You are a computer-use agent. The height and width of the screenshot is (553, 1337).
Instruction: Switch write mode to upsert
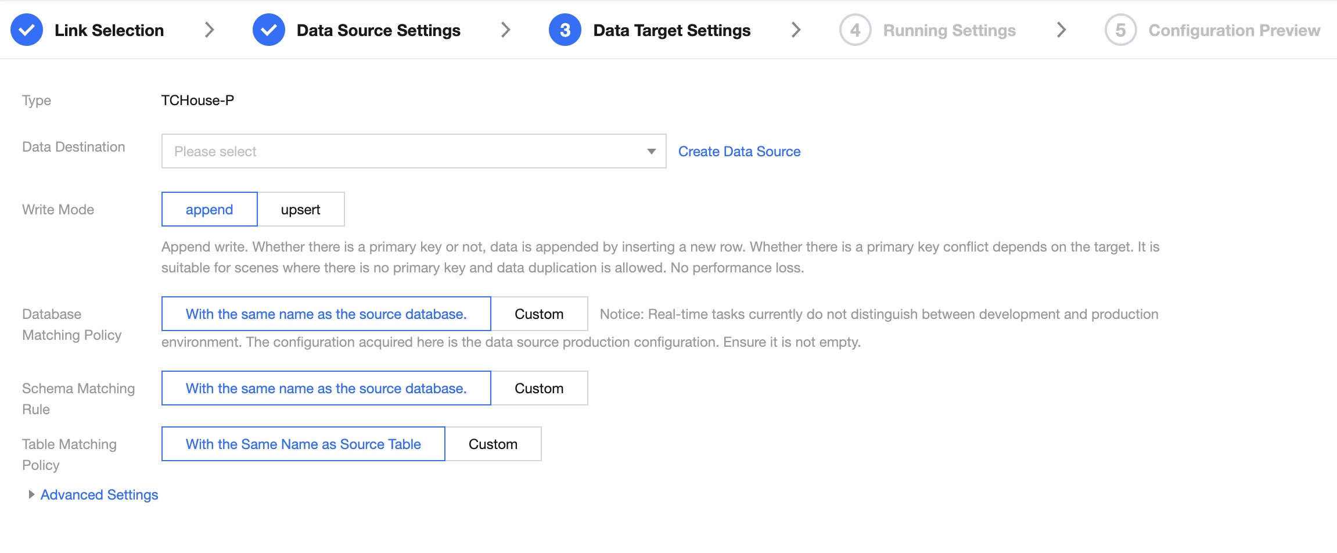click(300, 210)
